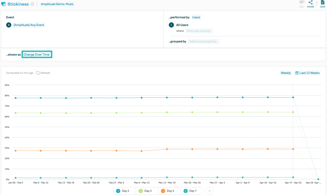
Task: Toggle the Day 5 series in legend
Action: coord(170,191)
